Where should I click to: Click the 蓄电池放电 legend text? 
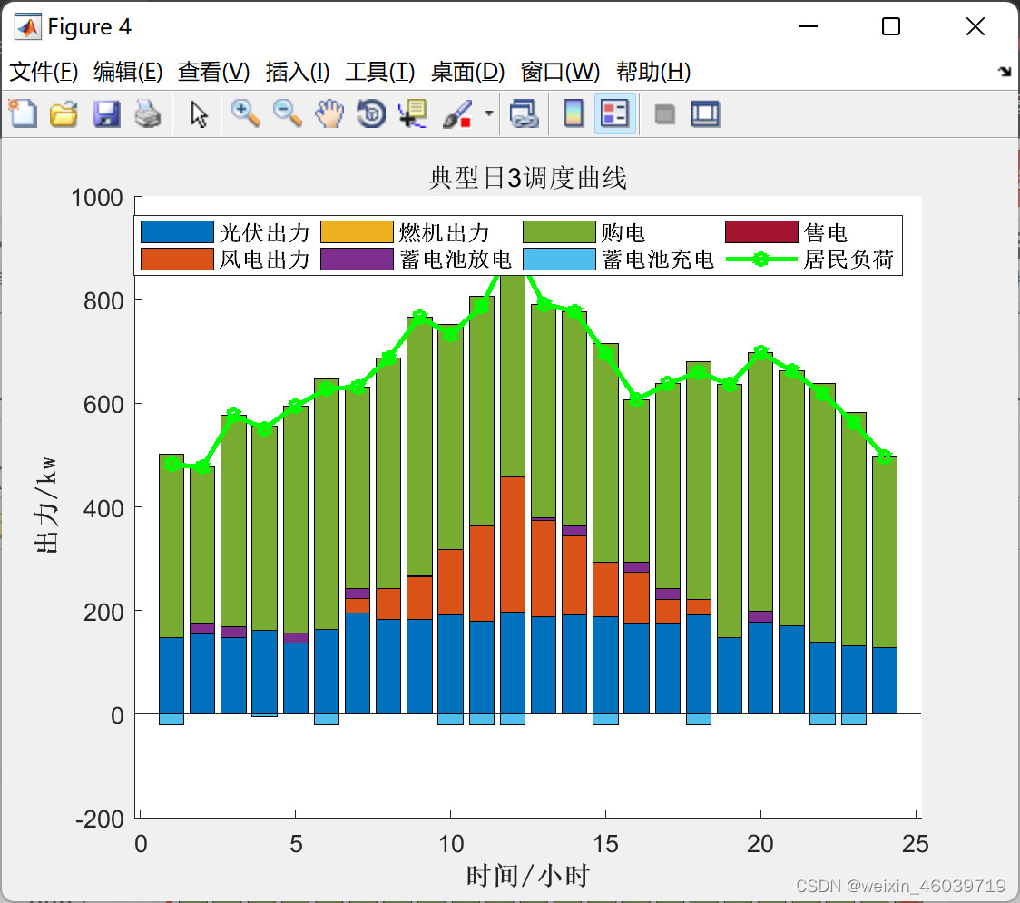pos(456,260)
